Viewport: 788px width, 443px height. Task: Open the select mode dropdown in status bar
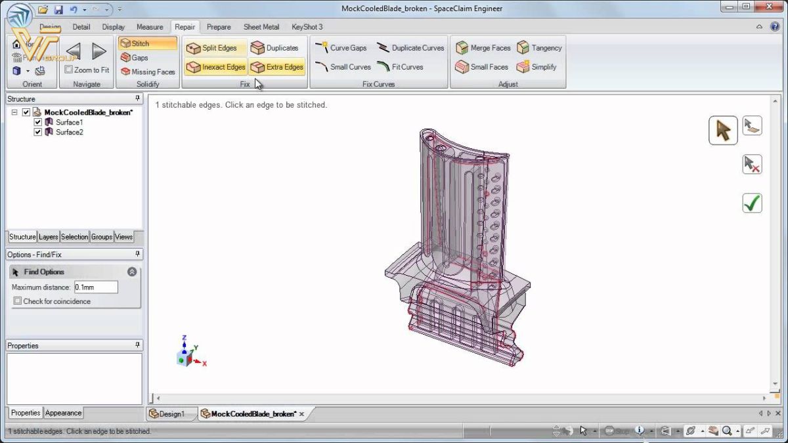click(x=595, y=431)
